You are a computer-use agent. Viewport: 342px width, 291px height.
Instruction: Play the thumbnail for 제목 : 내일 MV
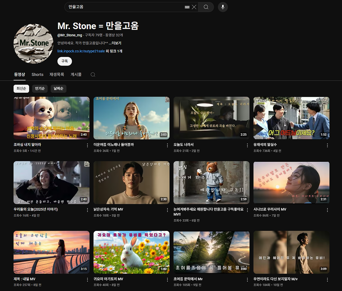coord(52,252)
